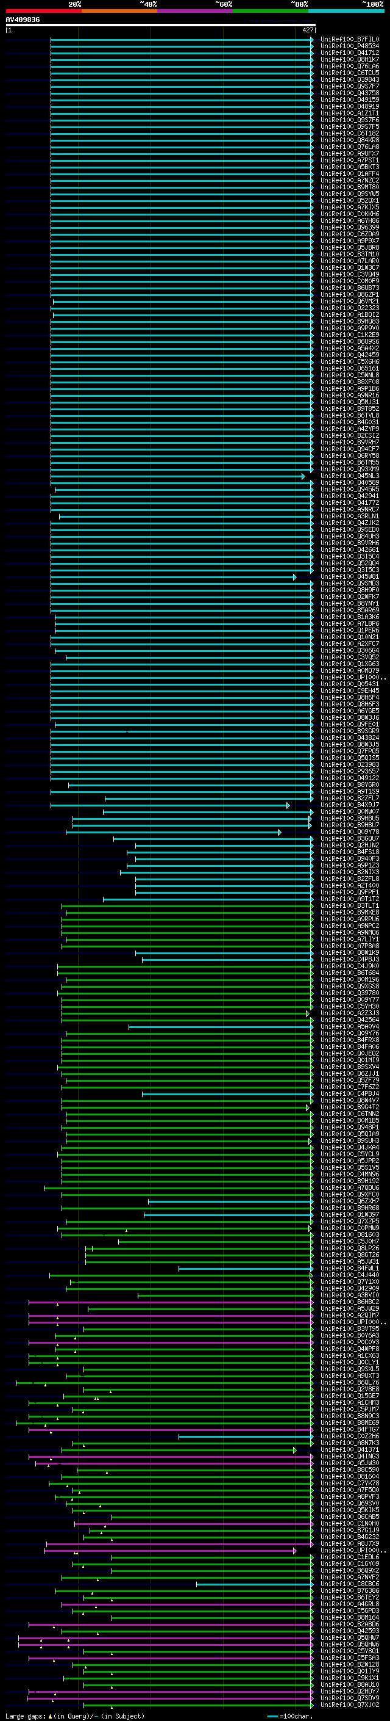Click label UniRef100_B3TLT1
Viewport: 390px width, 1721px height.
coord(349,906)
